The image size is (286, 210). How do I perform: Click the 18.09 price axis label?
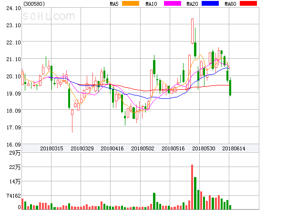13,111
